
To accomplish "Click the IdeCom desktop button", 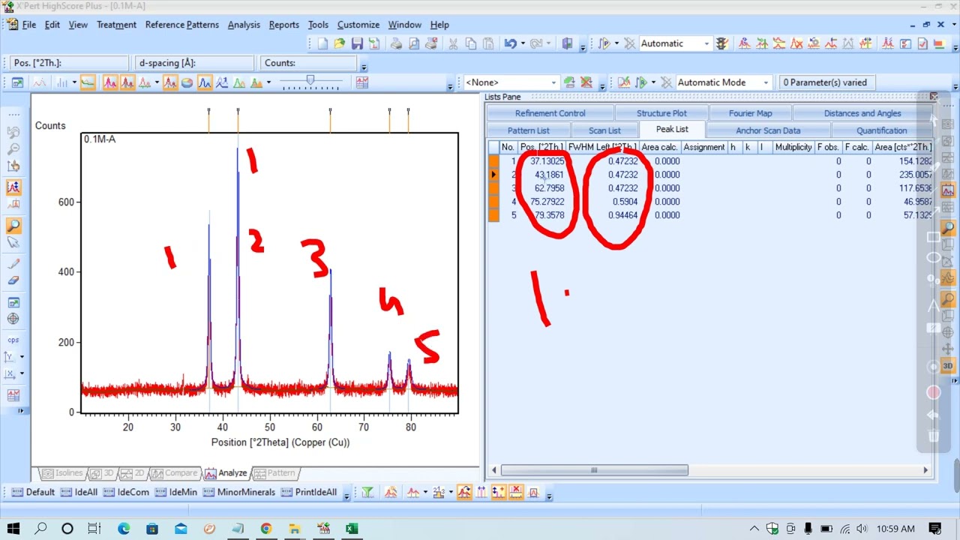I will pos(127,493).
